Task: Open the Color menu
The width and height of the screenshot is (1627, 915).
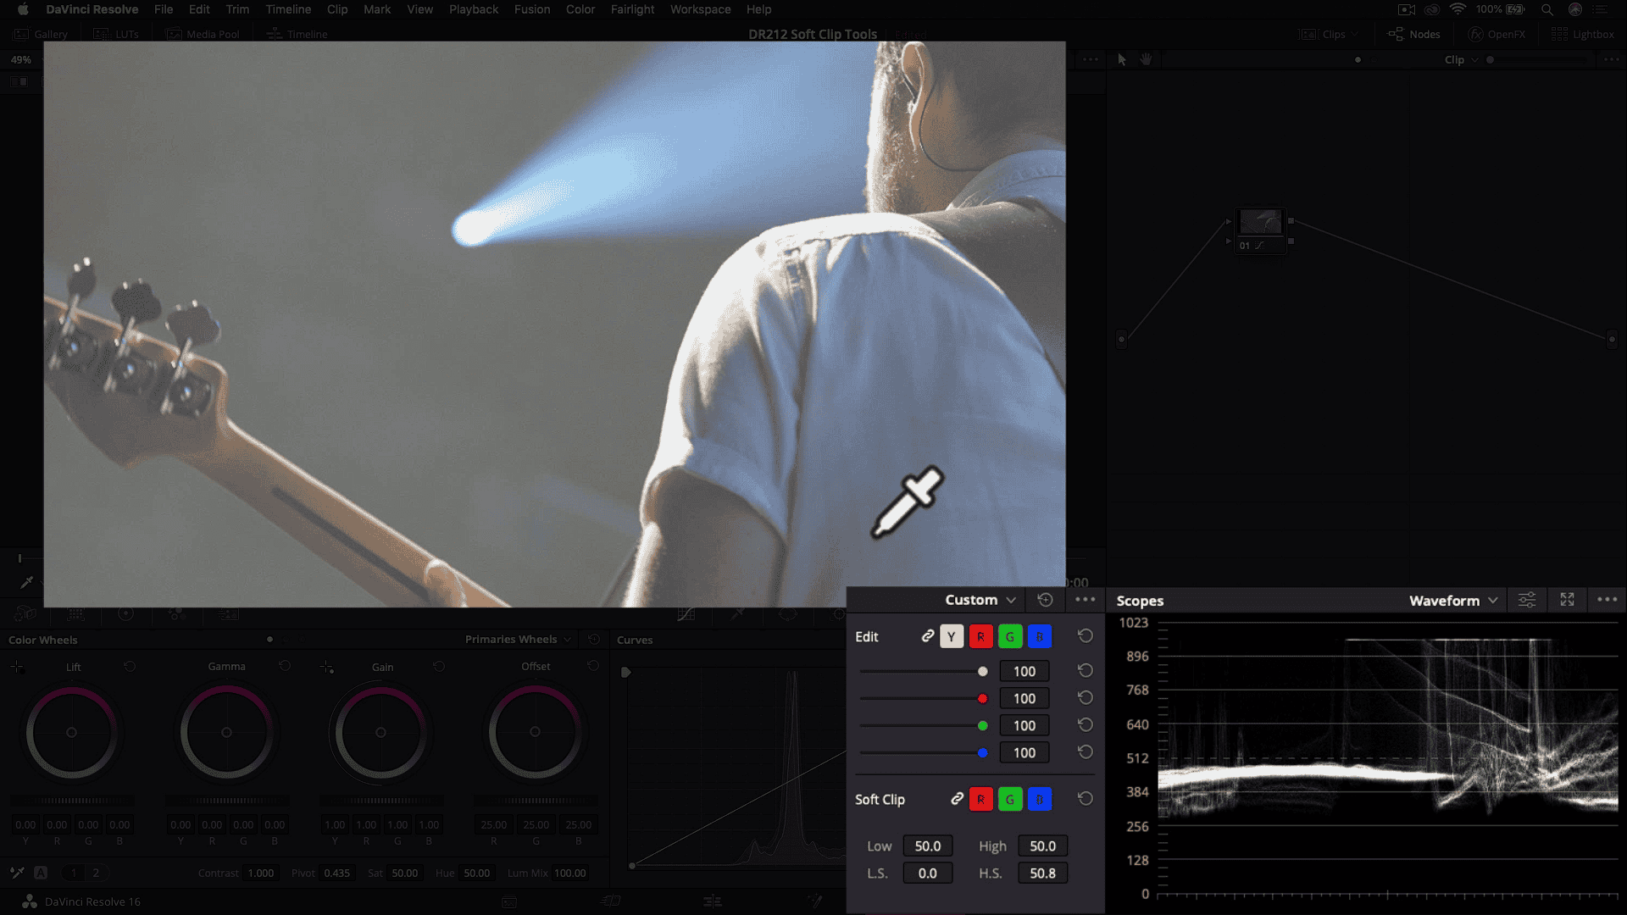Action: click(580, 9)
